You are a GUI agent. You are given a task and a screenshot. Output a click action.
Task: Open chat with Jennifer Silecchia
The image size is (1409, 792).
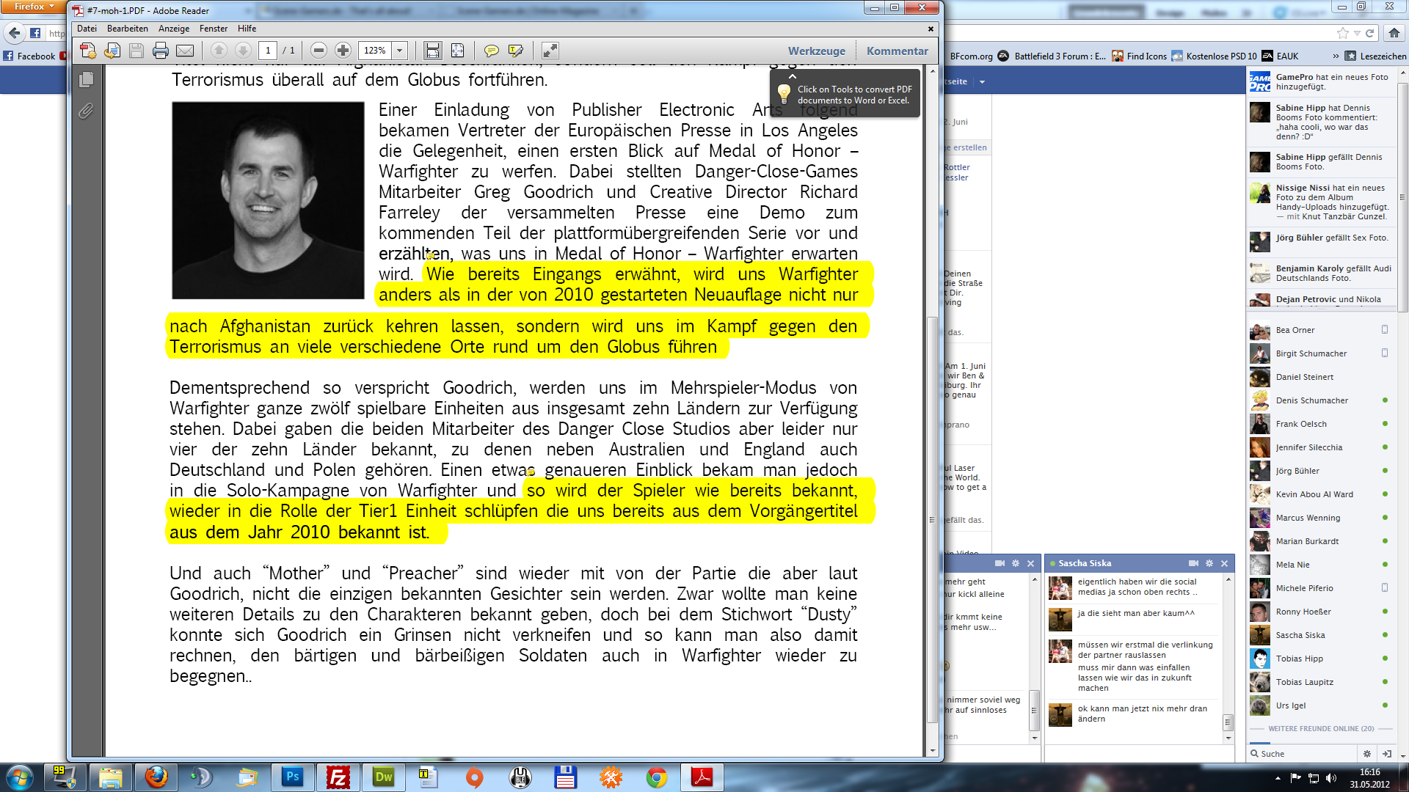1319,447
